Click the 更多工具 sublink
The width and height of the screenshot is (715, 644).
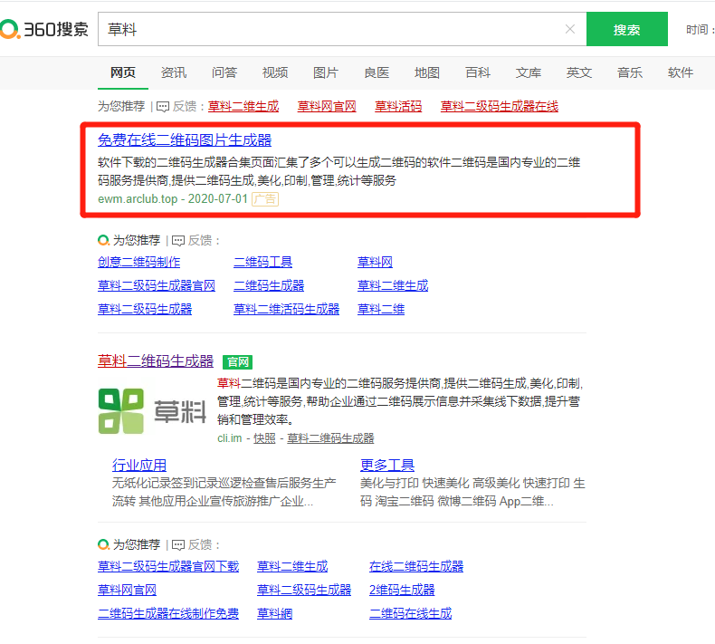[387, 465]
